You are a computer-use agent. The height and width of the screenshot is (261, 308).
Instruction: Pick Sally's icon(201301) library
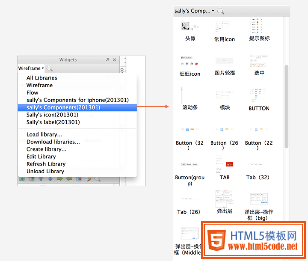coord(52,115)
